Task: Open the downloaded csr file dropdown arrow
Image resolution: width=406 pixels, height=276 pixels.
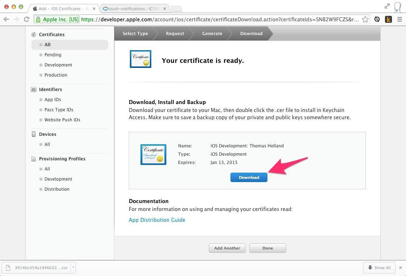Action: (73, 268)
